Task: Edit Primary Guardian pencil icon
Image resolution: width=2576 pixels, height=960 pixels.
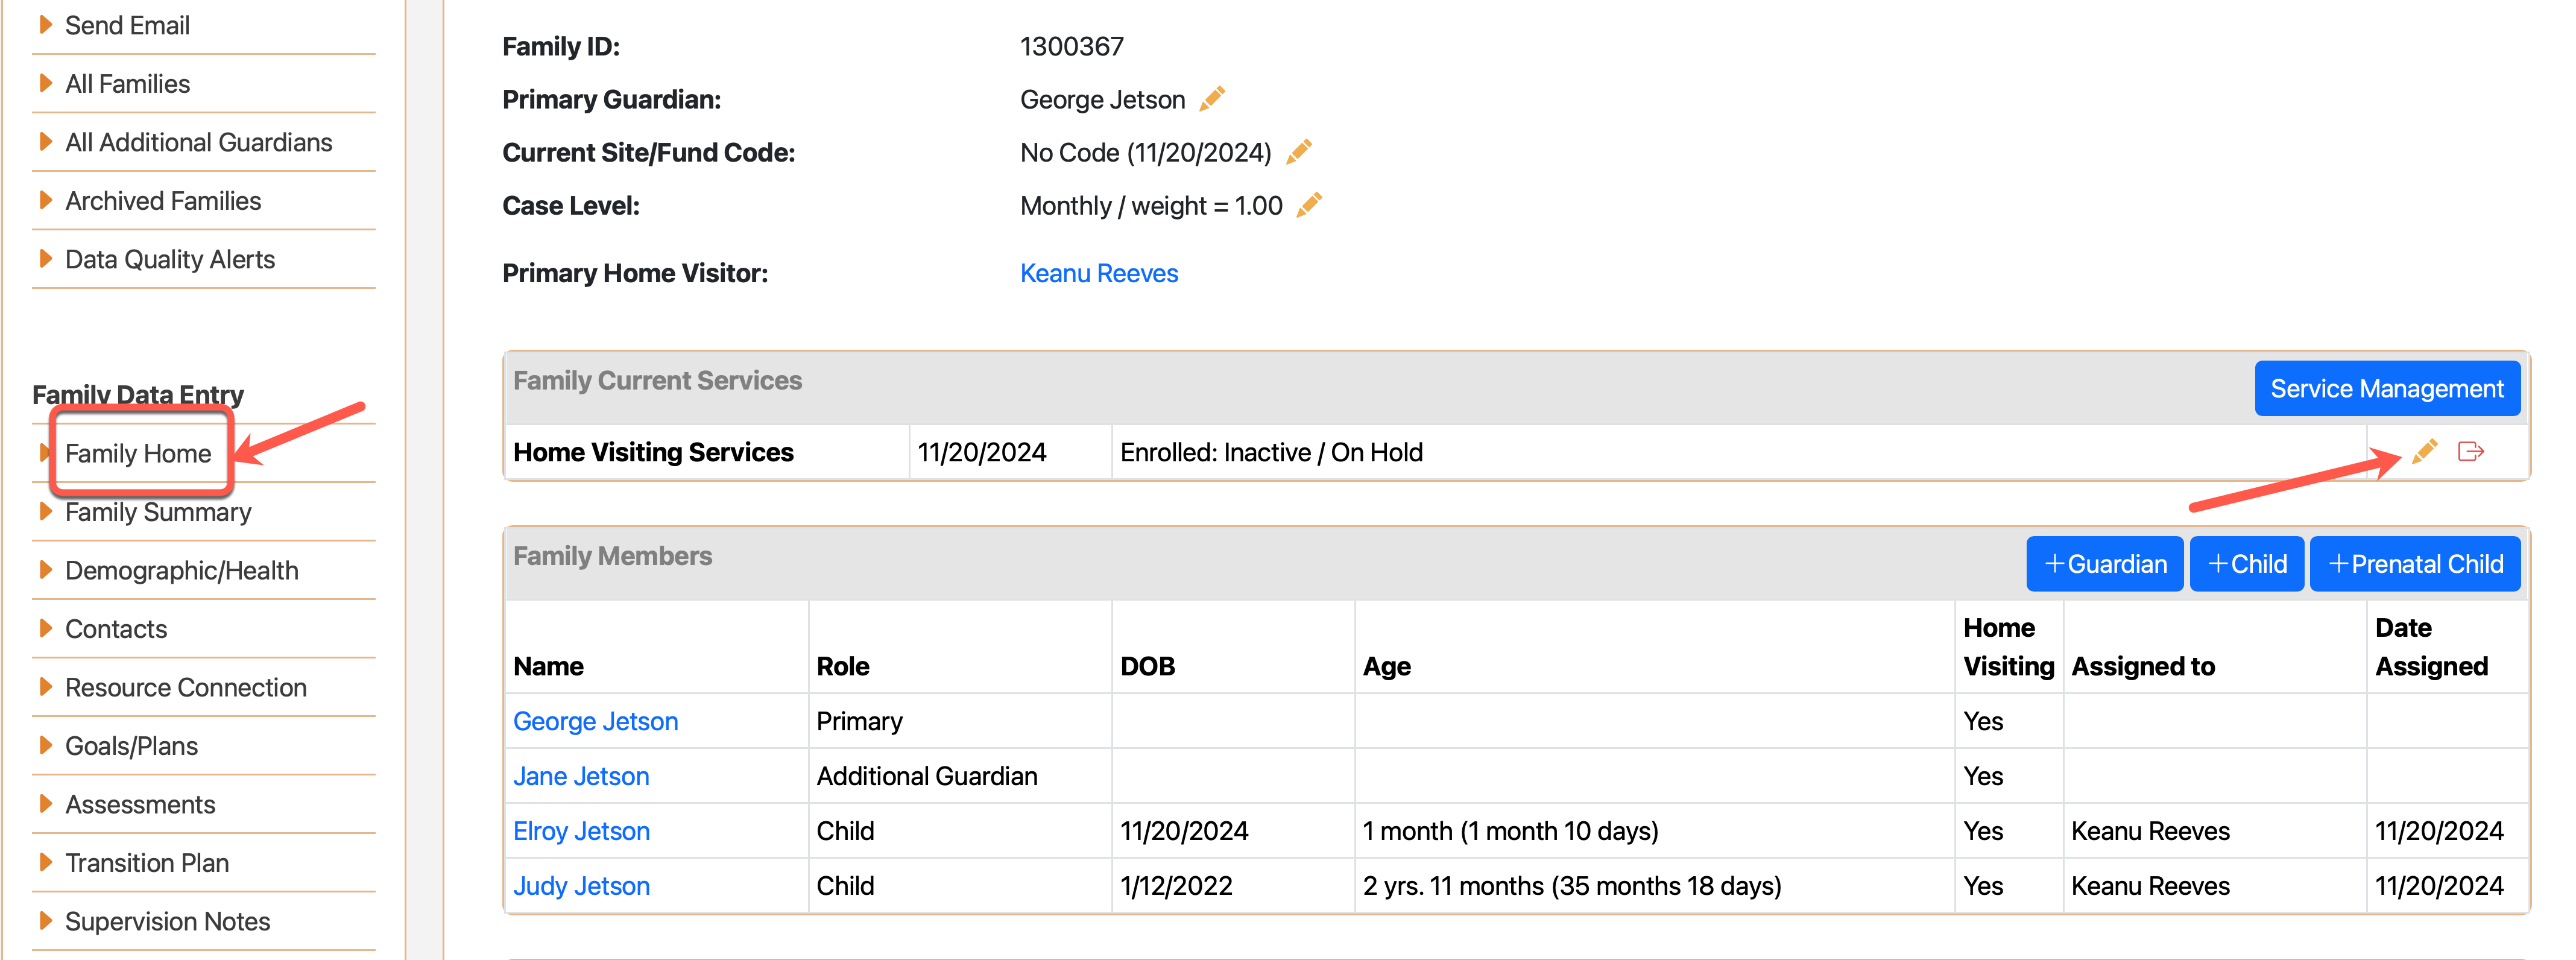Action: [x=1212, y=99]
